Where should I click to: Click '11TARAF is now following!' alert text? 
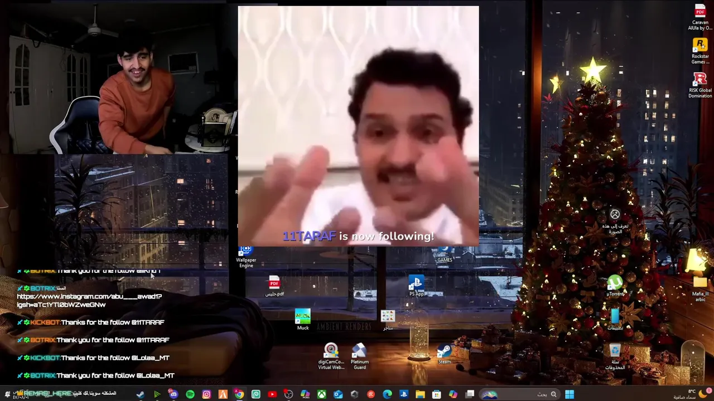click(358, 236)
